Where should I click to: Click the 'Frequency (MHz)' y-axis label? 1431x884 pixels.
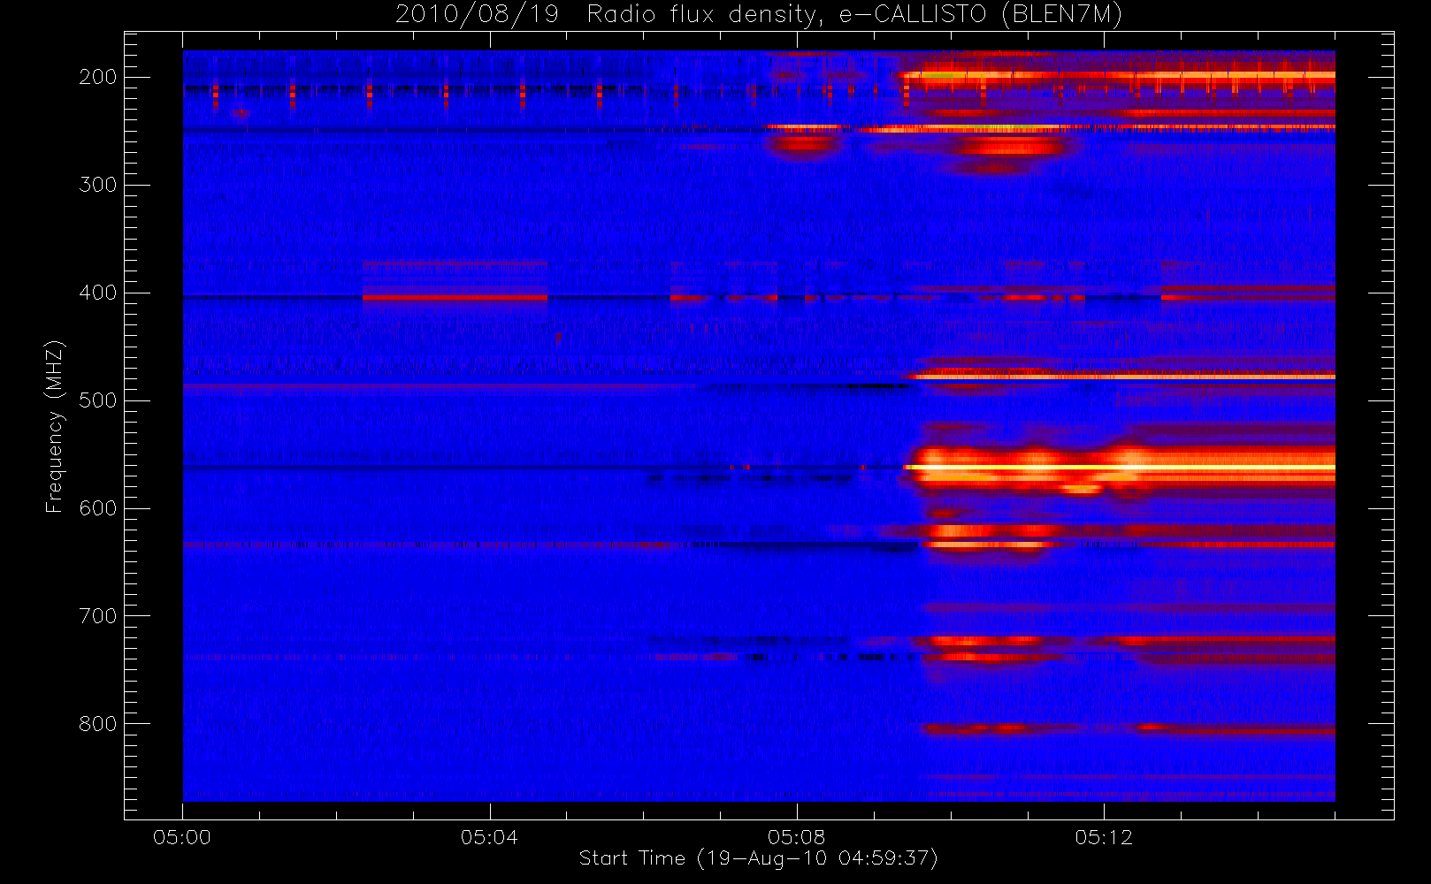point(55,426)
